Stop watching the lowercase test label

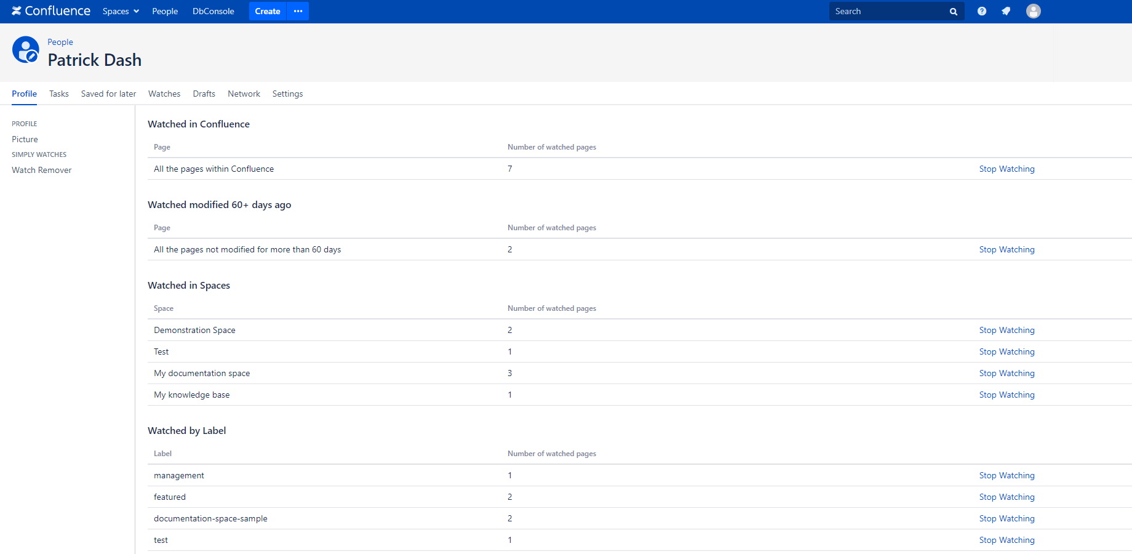[x=1006, y=540]
